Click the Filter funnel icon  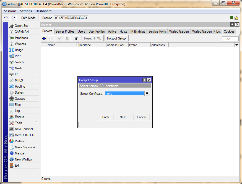tap(76, 38)
